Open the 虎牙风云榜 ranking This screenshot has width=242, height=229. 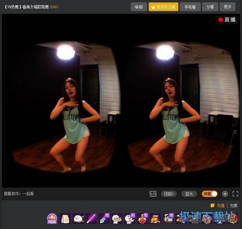click(164, 7)
